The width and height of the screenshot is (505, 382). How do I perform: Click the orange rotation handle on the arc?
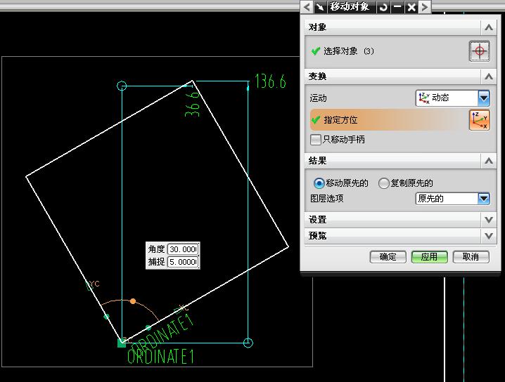(133, 301)
